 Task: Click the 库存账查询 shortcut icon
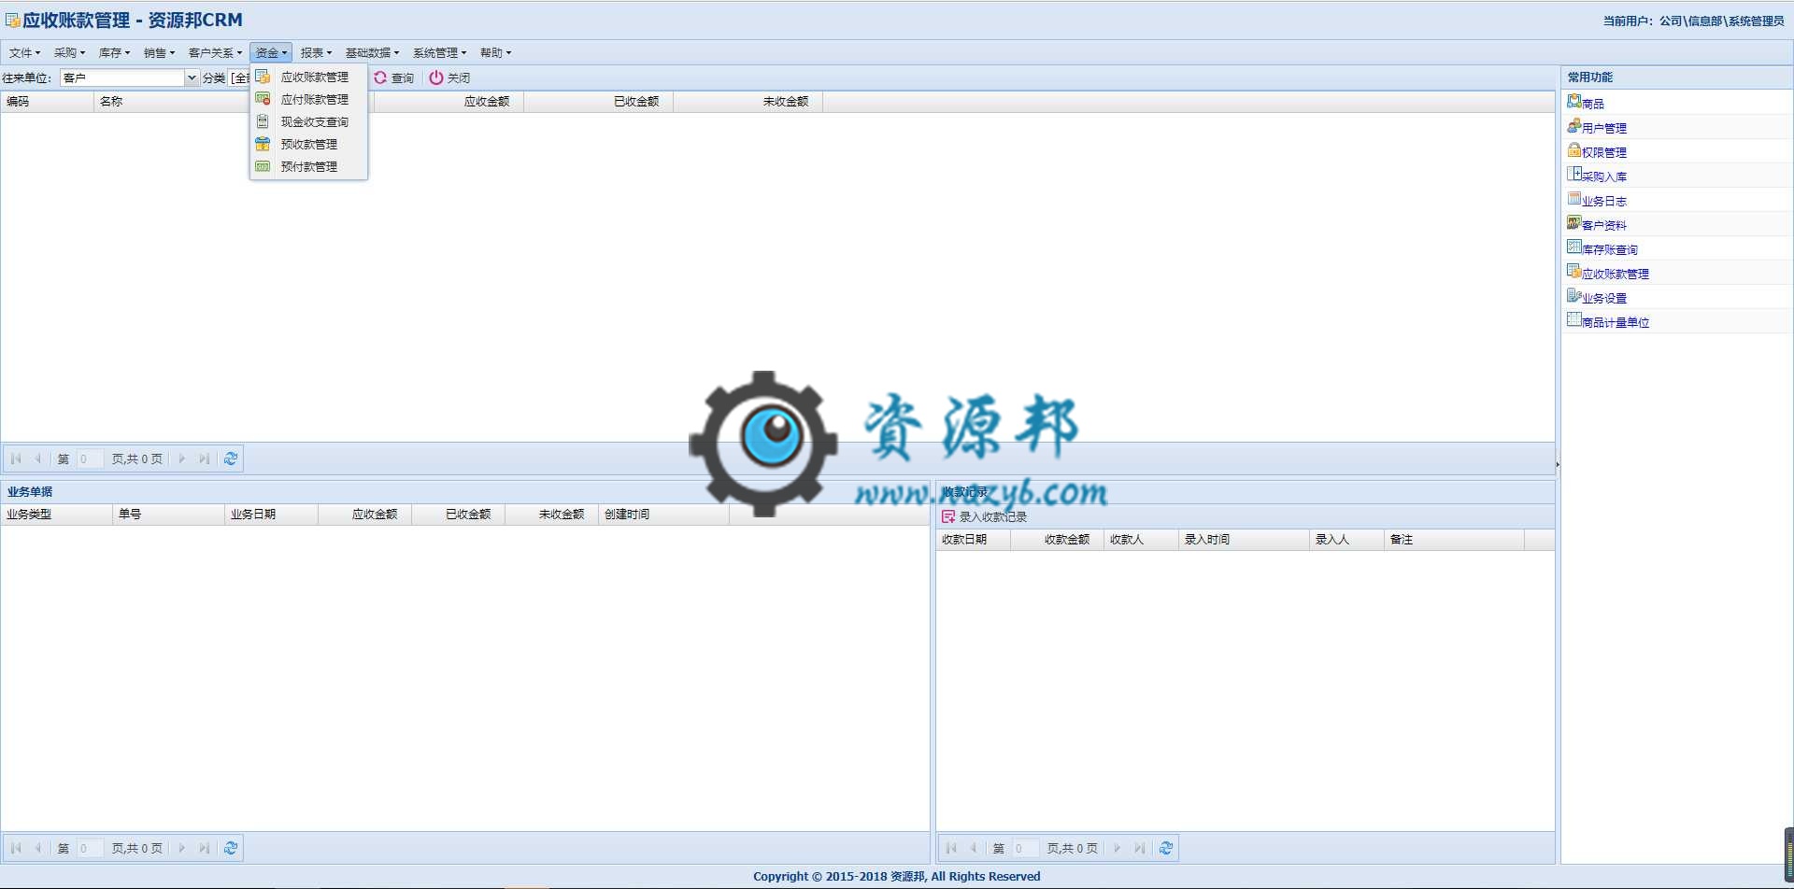click(1574, 247)
